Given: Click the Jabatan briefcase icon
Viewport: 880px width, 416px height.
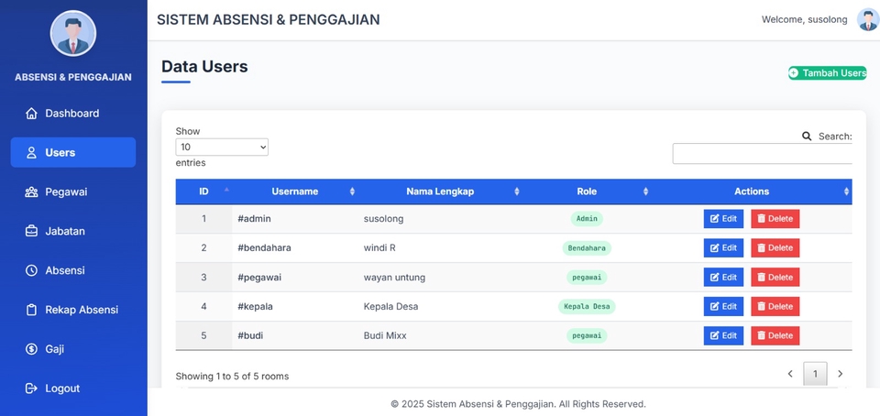Looking at the screenshot, I should point(31,232).
